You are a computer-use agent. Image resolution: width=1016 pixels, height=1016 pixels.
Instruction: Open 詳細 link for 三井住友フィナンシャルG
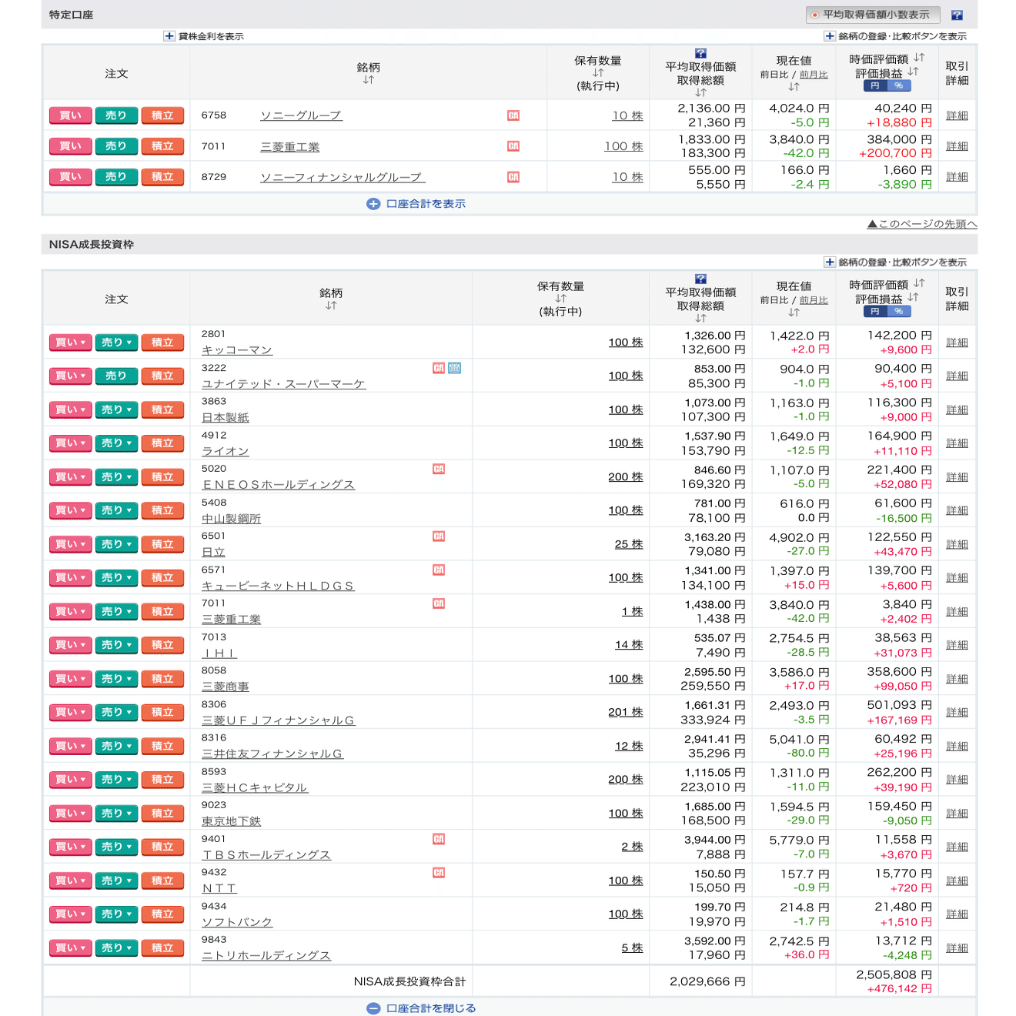pyautogui.click(x=957, y=747)
